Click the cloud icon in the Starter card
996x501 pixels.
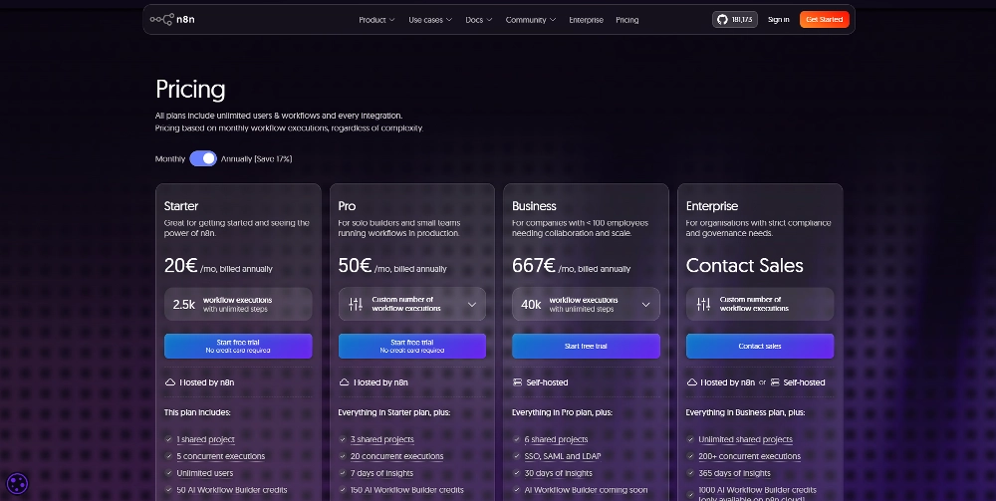coord(169,382)
